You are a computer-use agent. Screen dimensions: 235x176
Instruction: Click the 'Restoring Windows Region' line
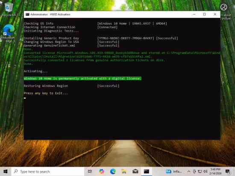pyautogui.click(x=46, y=86)
